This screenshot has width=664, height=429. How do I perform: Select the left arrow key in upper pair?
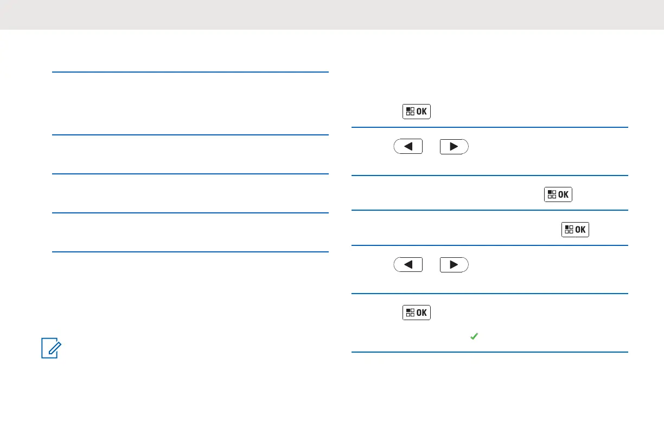click(408, 147)
